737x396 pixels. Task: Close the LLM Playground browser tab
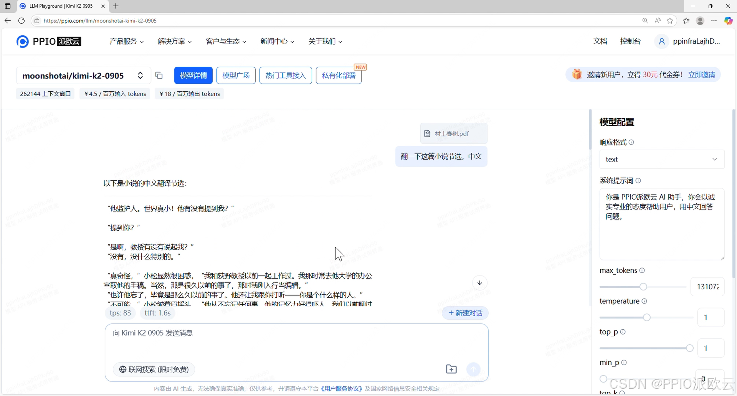point(103,6)
